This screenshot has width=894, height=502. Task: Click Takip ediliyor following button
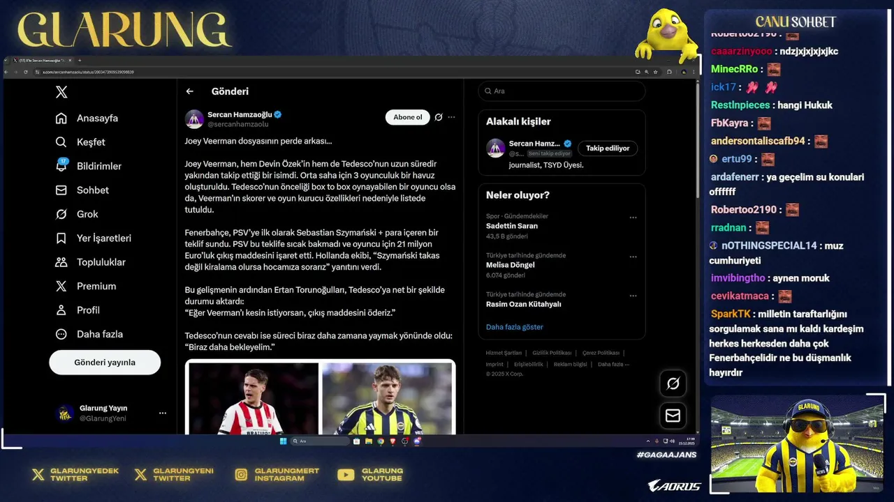(x=608, y=148)
